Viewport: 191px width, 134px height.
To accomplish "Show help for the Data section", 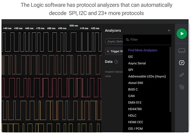I will click(116, 62).
